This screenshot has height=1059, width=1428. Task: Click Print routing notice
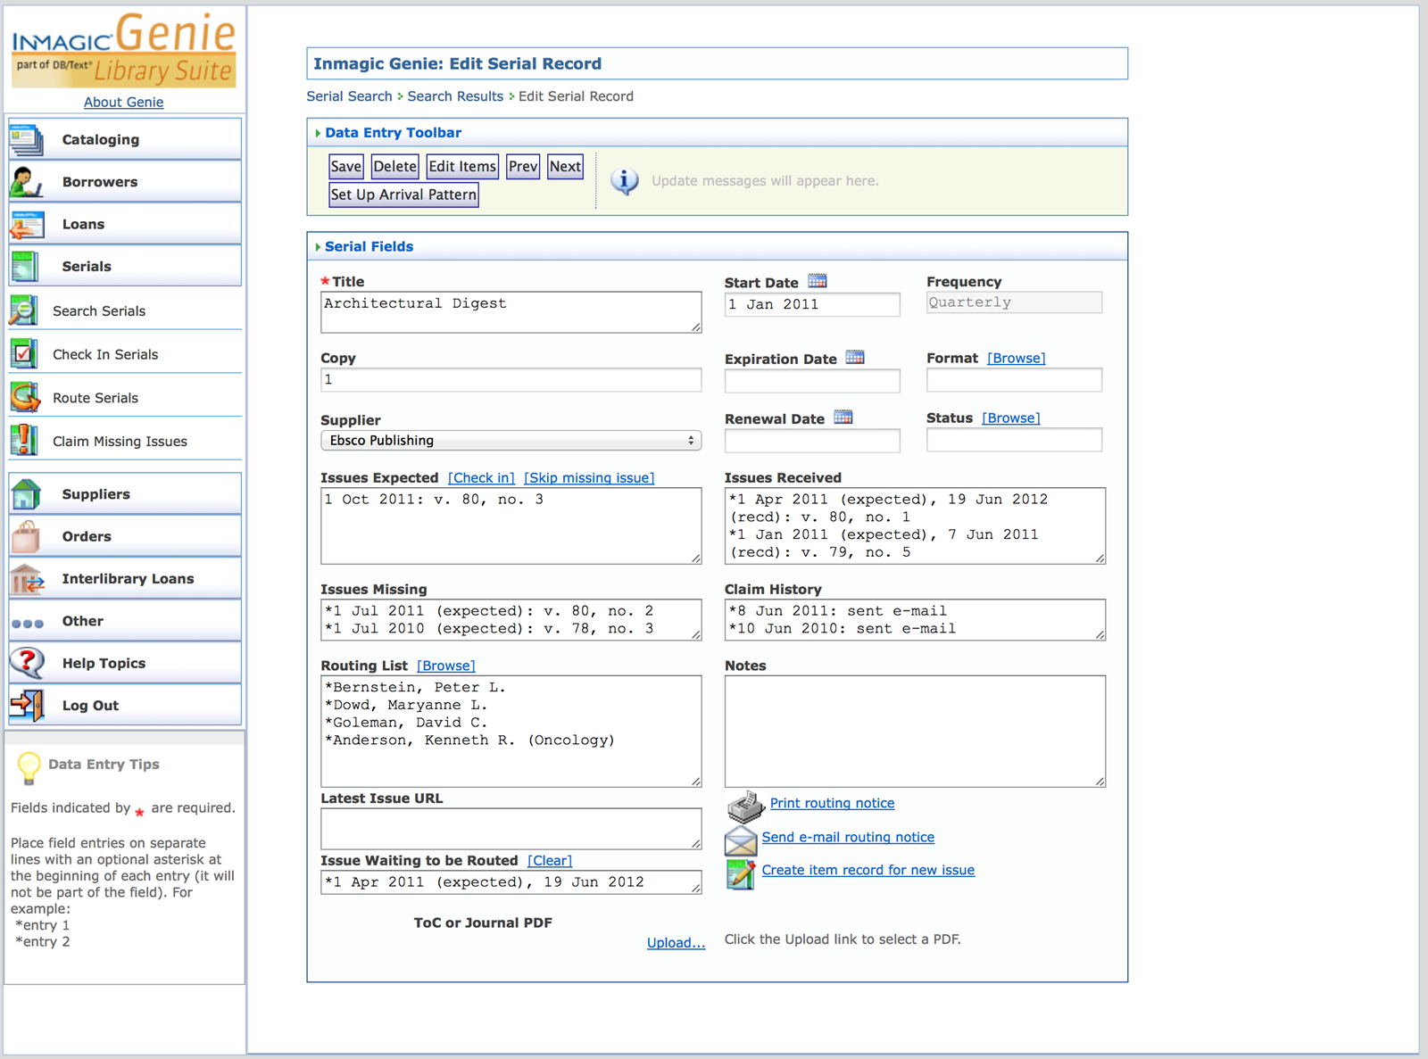832,803
